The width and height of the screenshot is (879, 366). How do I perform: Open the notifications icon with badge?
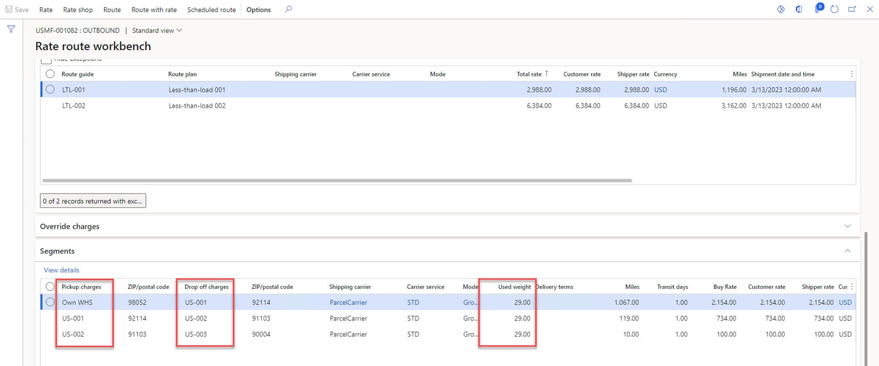pos(818,9)
